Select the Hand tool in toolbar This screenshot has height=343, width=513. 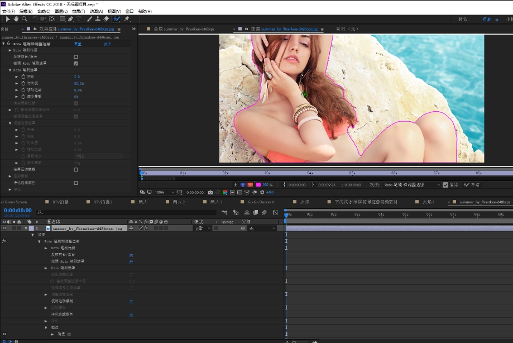pos(16,19)
